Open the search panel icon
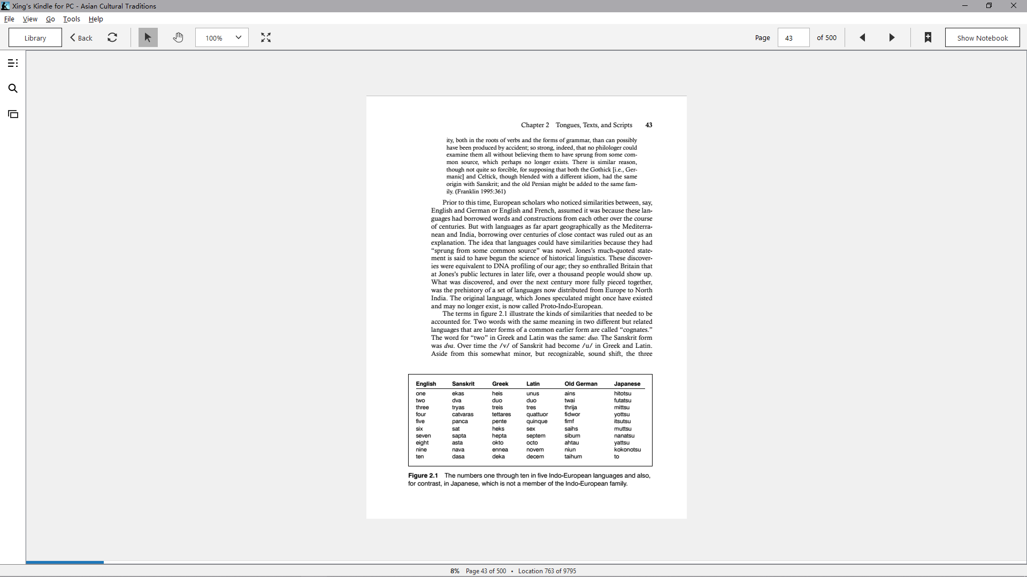The image size is (1027, 577). point(13,89)
